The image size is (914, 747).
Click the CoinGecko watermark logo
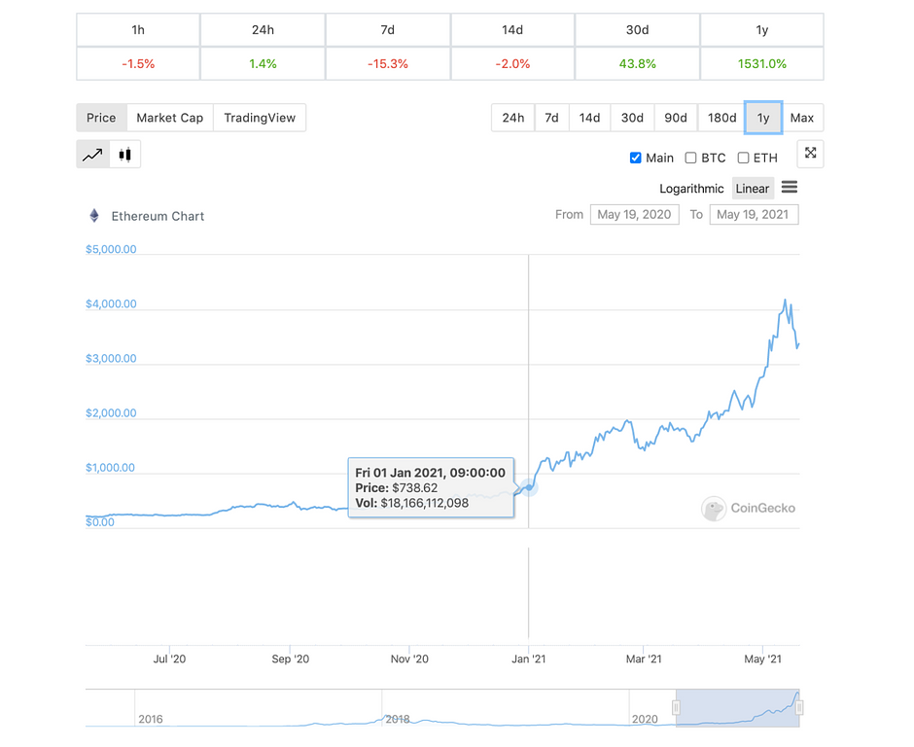(748, 509)
